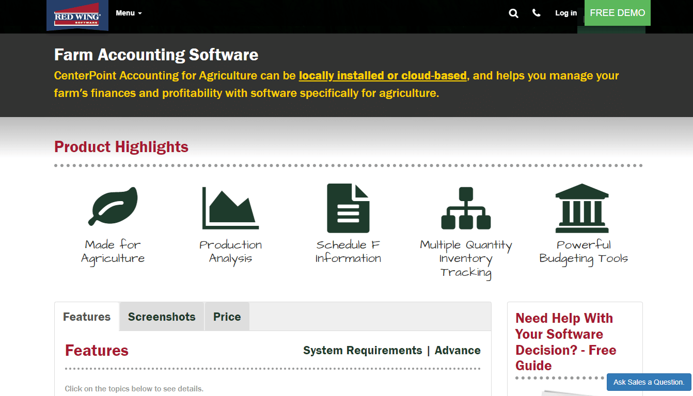Click Need Help With Your Software Decision heading
This screenshot has width=693, height=396.
566,342
